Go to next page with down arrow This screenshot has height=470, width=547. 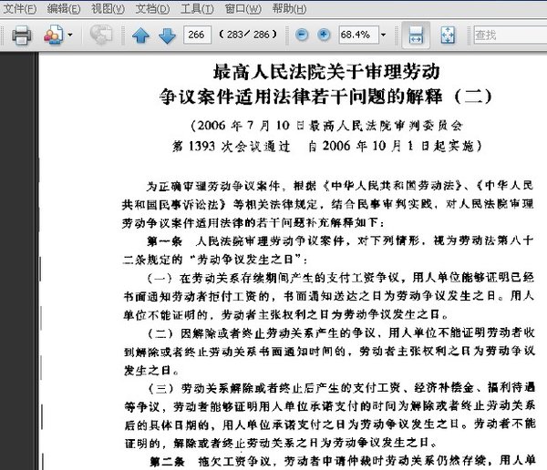[167, 36]
